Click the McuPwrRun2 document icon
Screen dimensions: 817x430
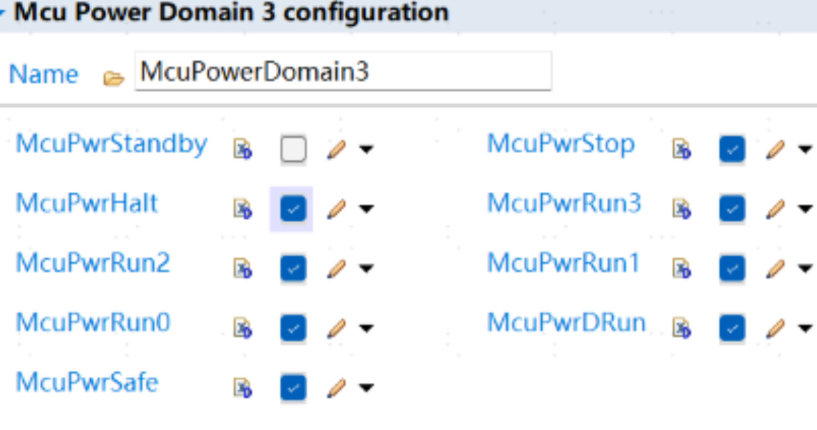point(243,269)
